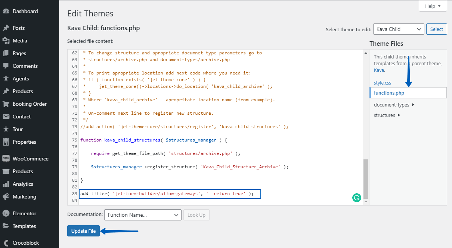Click the green Grammarly icon in editor

tap(357, 198)
